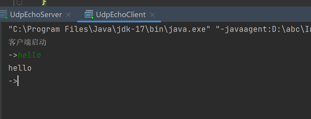The width and height of the screenshot is (311, 119).
Task: Click the green running dot on UdpEchoClient
Action: point(92,17)
